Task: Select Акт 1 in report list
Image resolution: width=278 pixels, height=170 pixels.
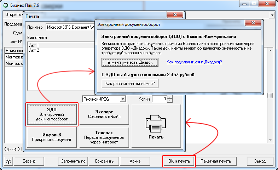Action: click(61, 45)
